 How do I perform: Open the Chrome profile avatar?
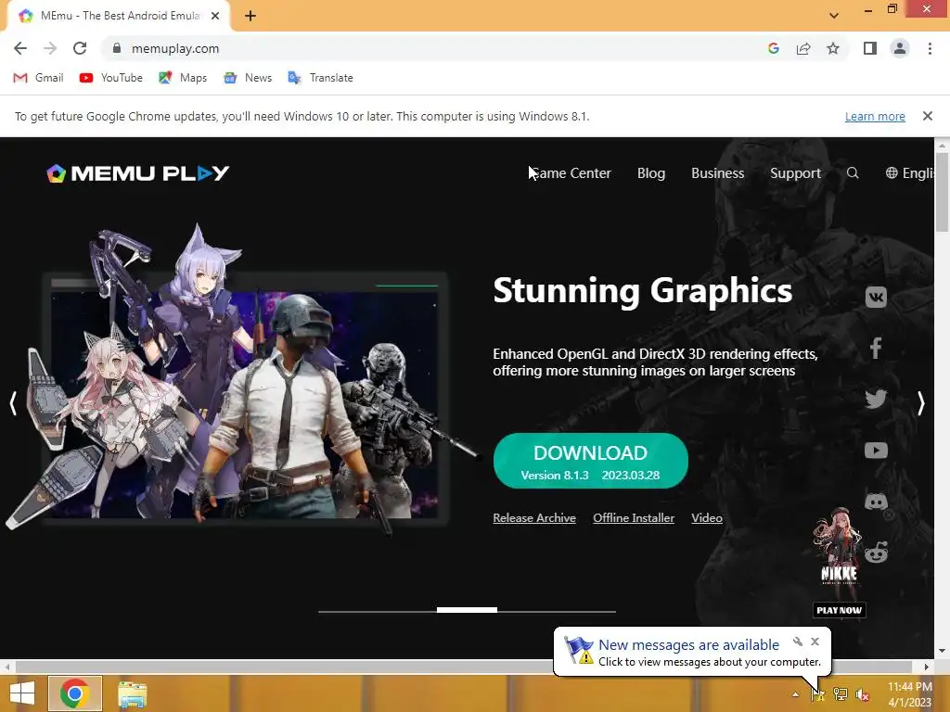[900, 48]
